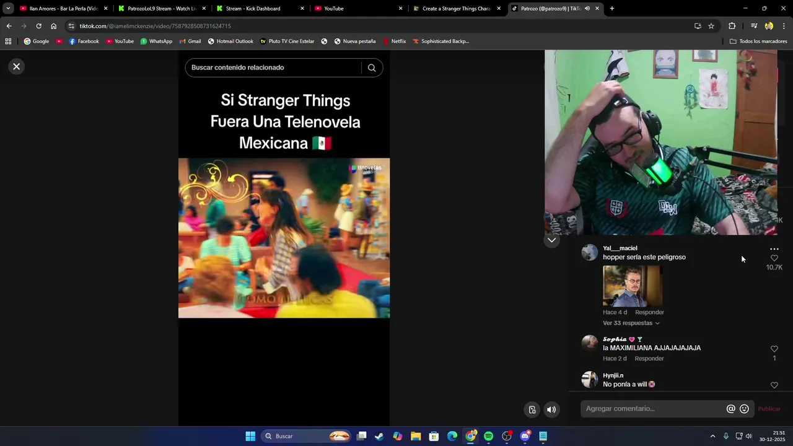Open the apps grid in bookmarks bar
Viewport: 793px width, 446px height.
tap(8, 42)
